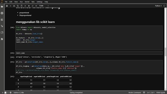Image resolution: width=167 pixels, height=94 pixels.
Task: Click sepal length value 4.7 in row 2
Action: tap(31, 87)
